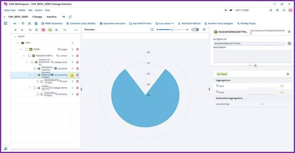Viewport: 295px width, 153px height.
Task: Expand all tree nodes icon
Action: 15,30
